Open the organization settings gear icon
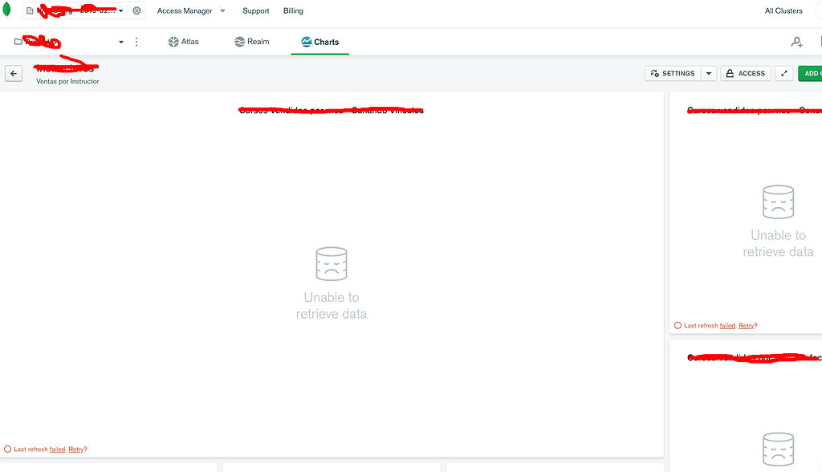This screenshot has height=472, width=822. (x=135, y=10)
